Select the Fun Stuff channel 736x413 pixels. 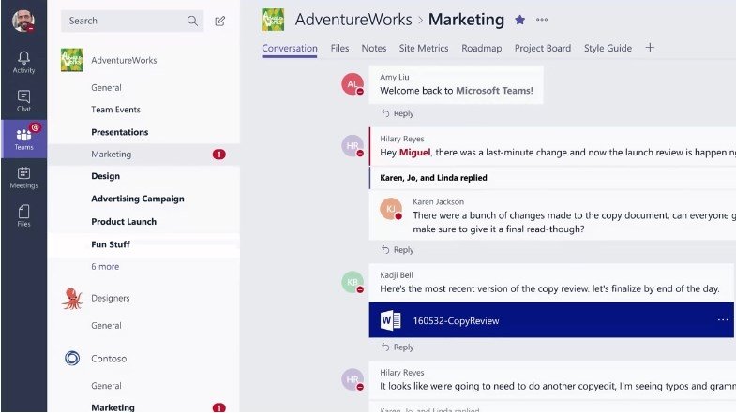(x=111, y=244)
